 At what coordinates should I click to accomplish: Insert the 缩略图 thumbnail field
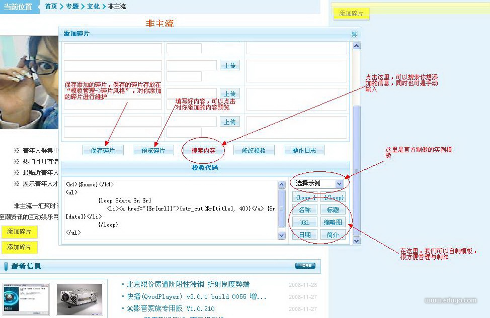tap(333, 223)
